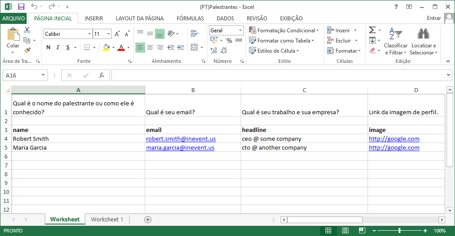
Task: Decrease font size
Action: 127,34
